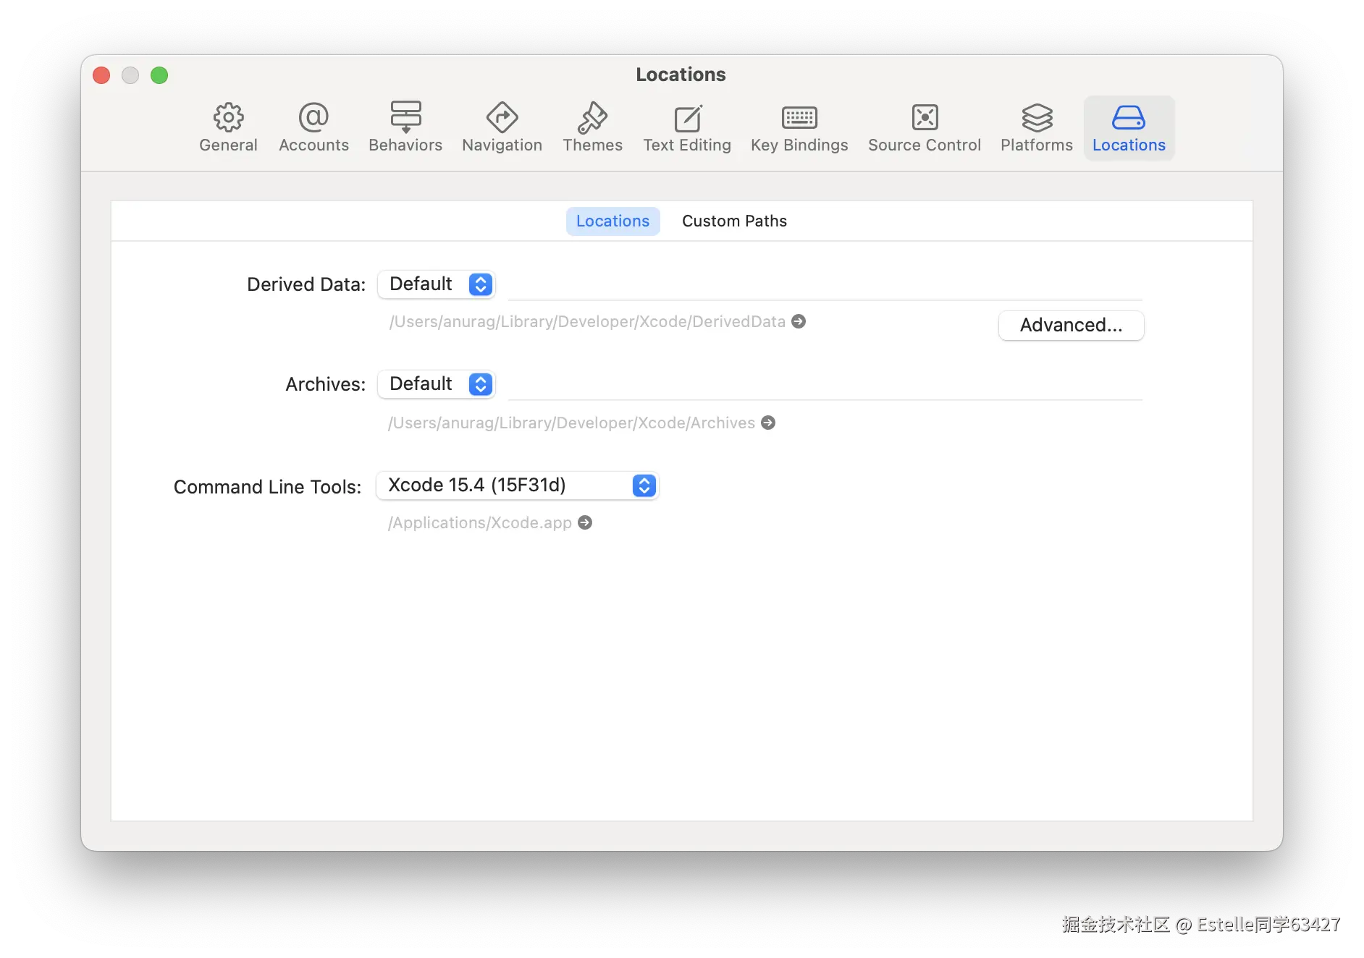Select the Locations settings icon
Screen dimensions: 1364x958
pos(1128,127)
